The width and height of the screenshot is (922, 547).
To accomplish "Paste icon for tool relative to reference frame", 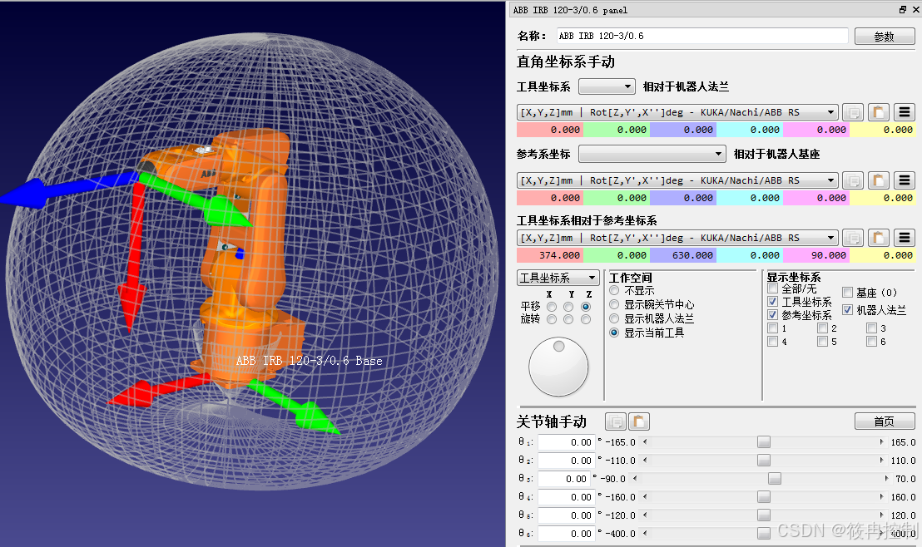I will 878,238.
